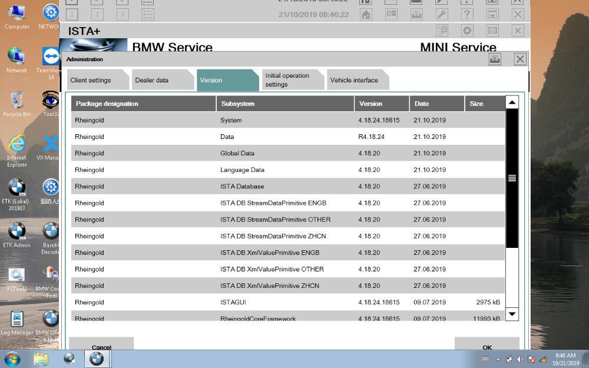Click the numbered '3' button in ISTA toolbar
The height and width of the screenshot is (368, 589).
point(122,15)
